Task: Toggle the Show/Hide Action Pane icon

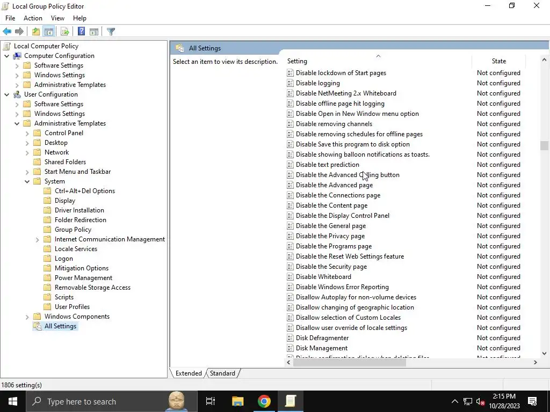Action: click(94, 32)
